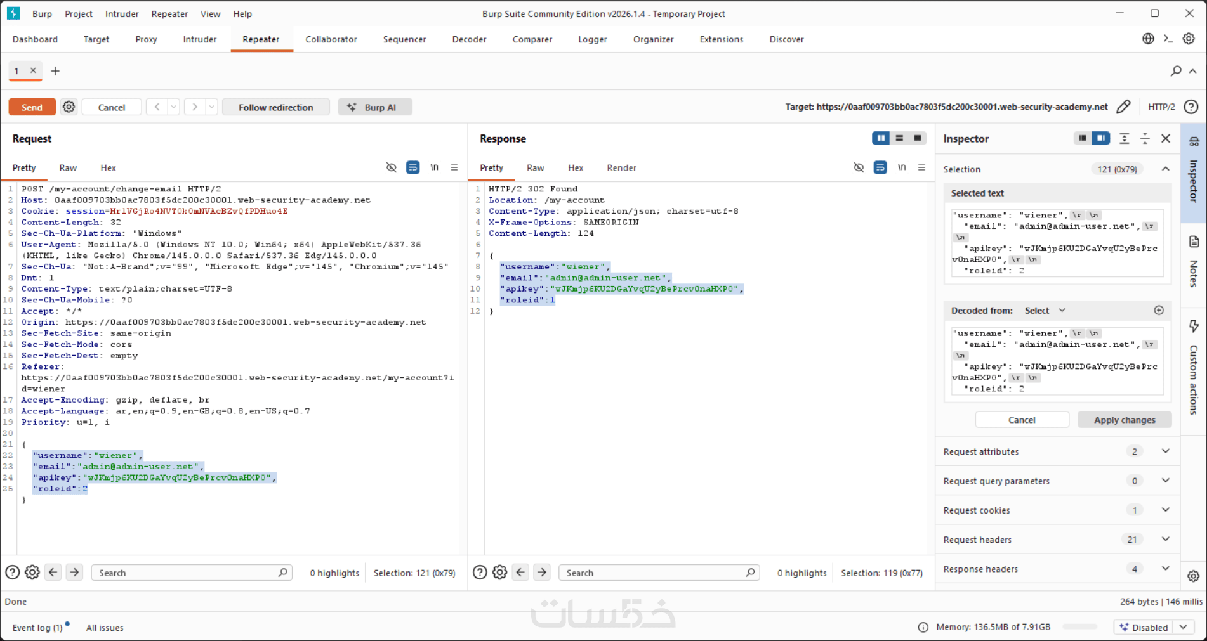Go to next match in Response search
This screenshot has width=1207, height=641.
[542, 573]
